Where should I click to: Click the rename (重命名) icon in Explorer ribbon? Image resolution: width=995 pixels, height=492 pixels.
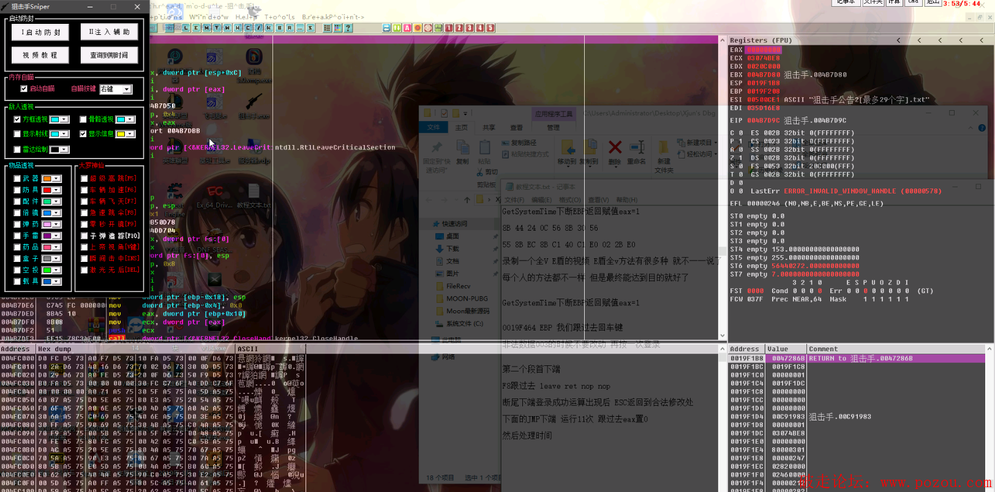tap(637, 147)
